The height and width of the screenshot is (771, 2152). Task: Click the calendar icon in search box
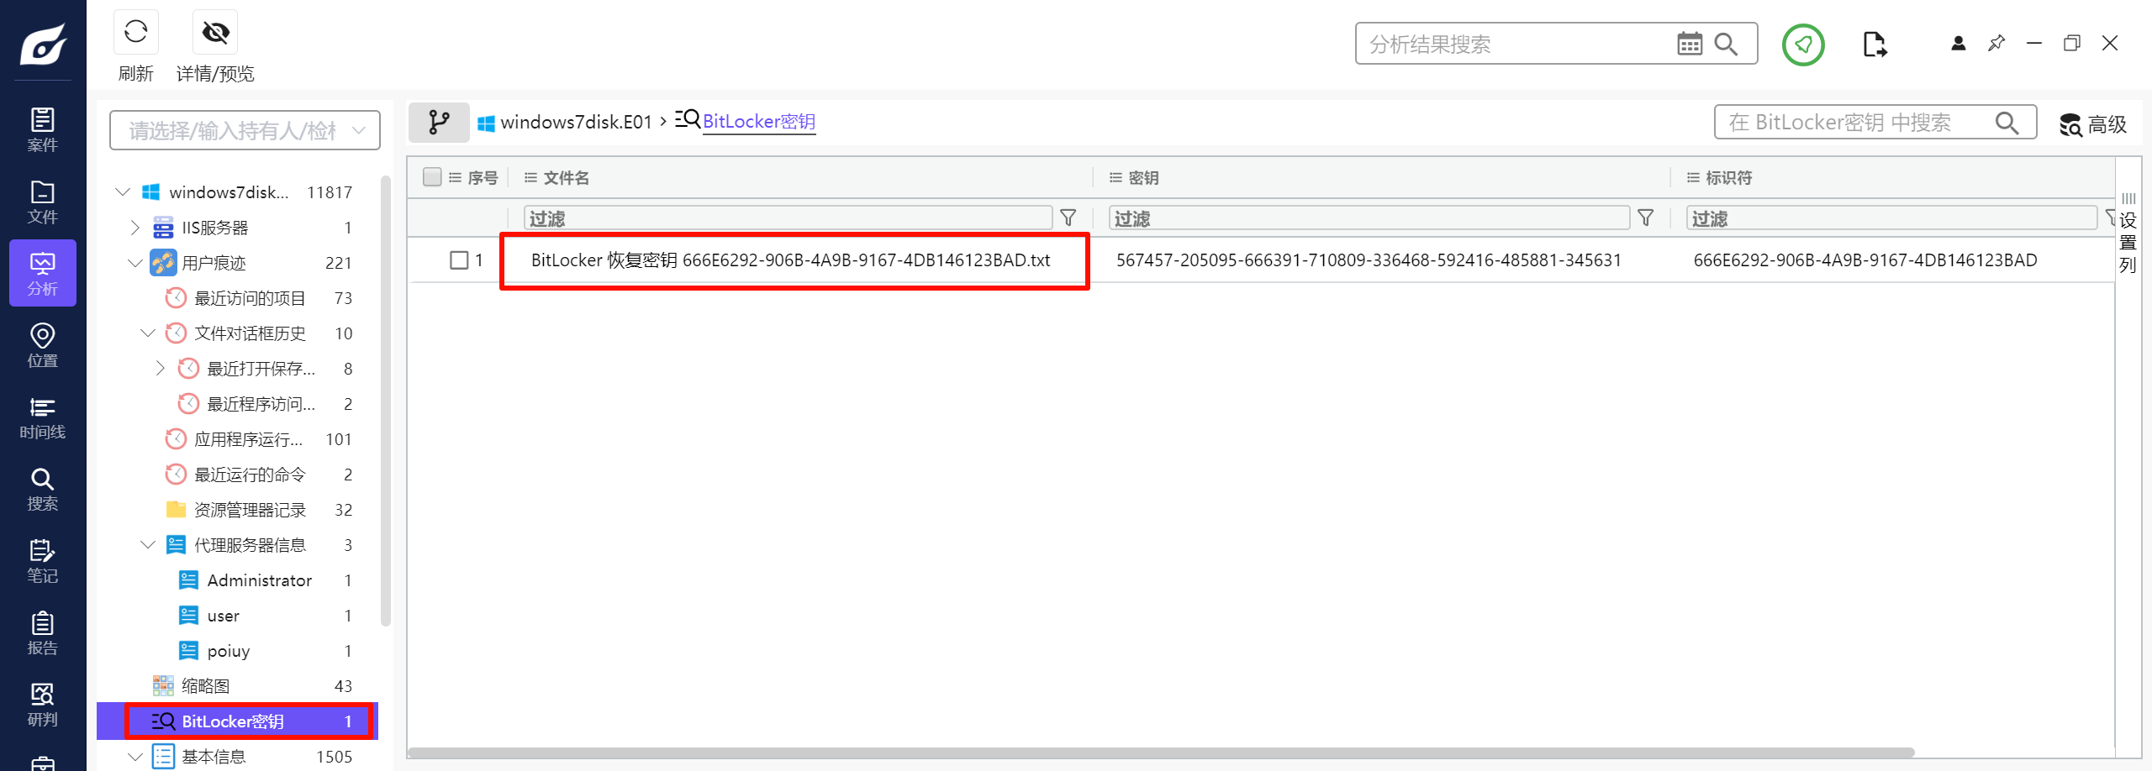[x=1689, y=44]
